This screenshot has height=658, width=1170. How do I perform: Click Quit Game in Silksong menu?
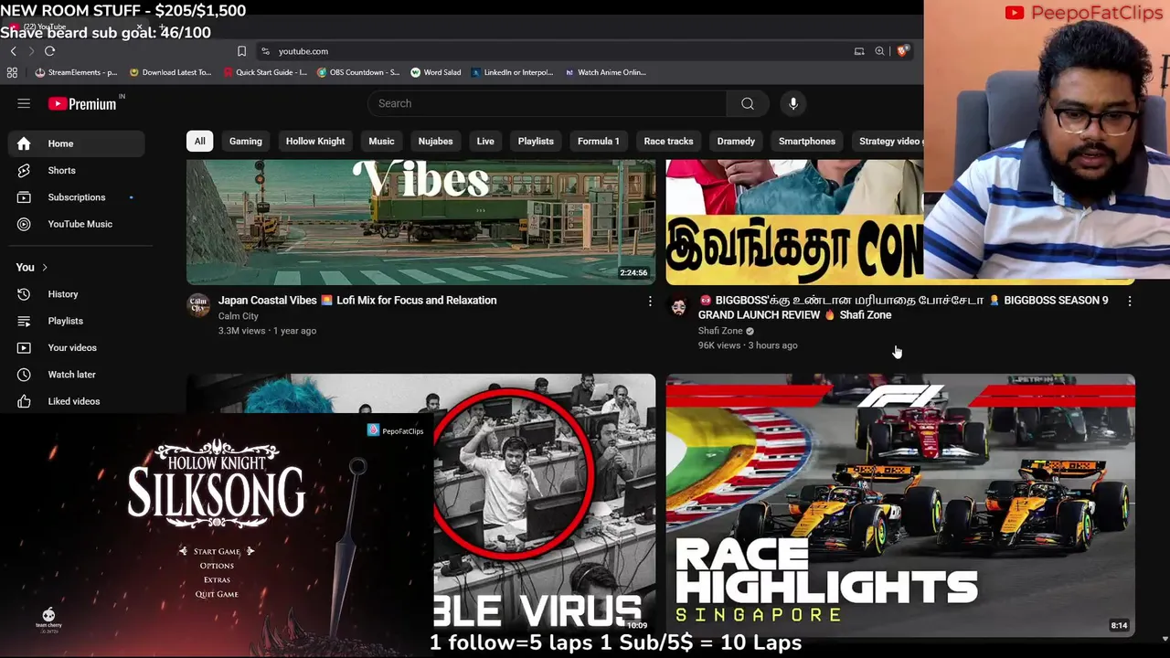[217, 595]
